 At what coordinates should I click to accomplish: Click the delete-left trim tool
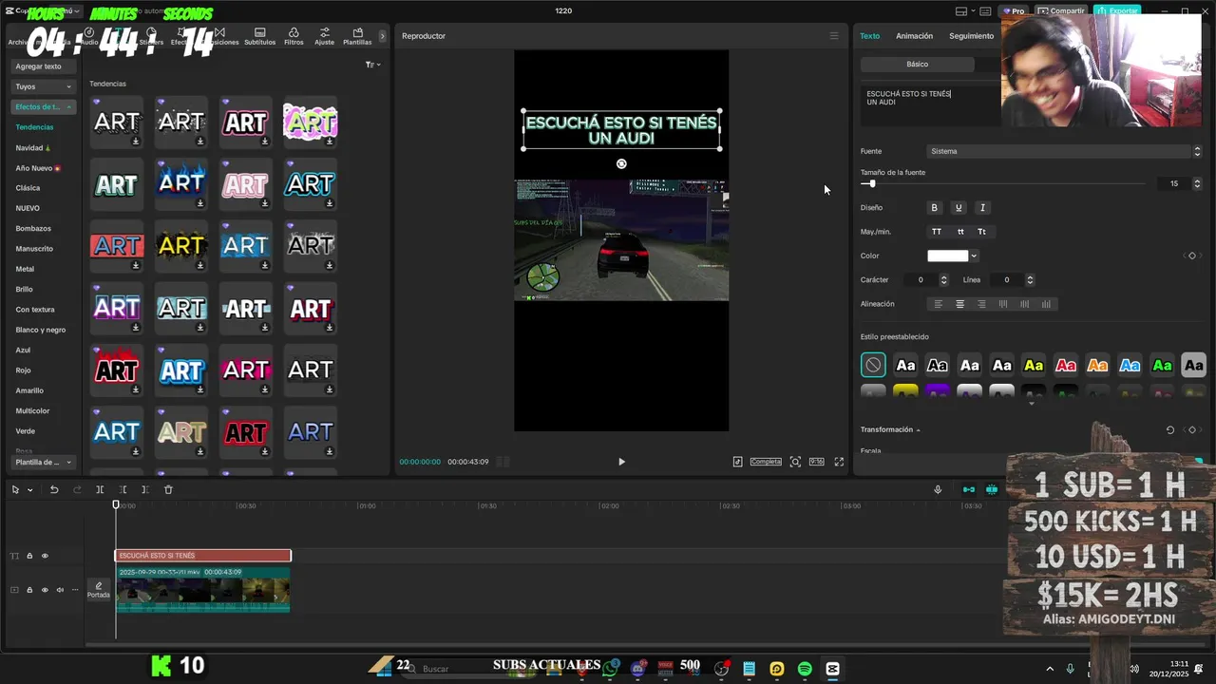tap(123, 489)
